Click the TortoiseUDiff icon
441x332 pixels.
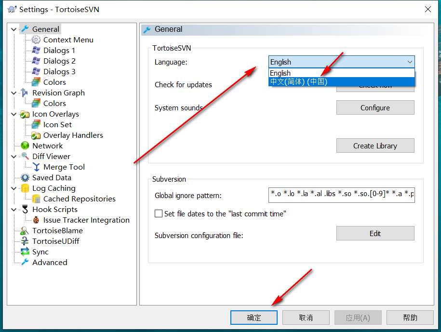coord(25,241)
